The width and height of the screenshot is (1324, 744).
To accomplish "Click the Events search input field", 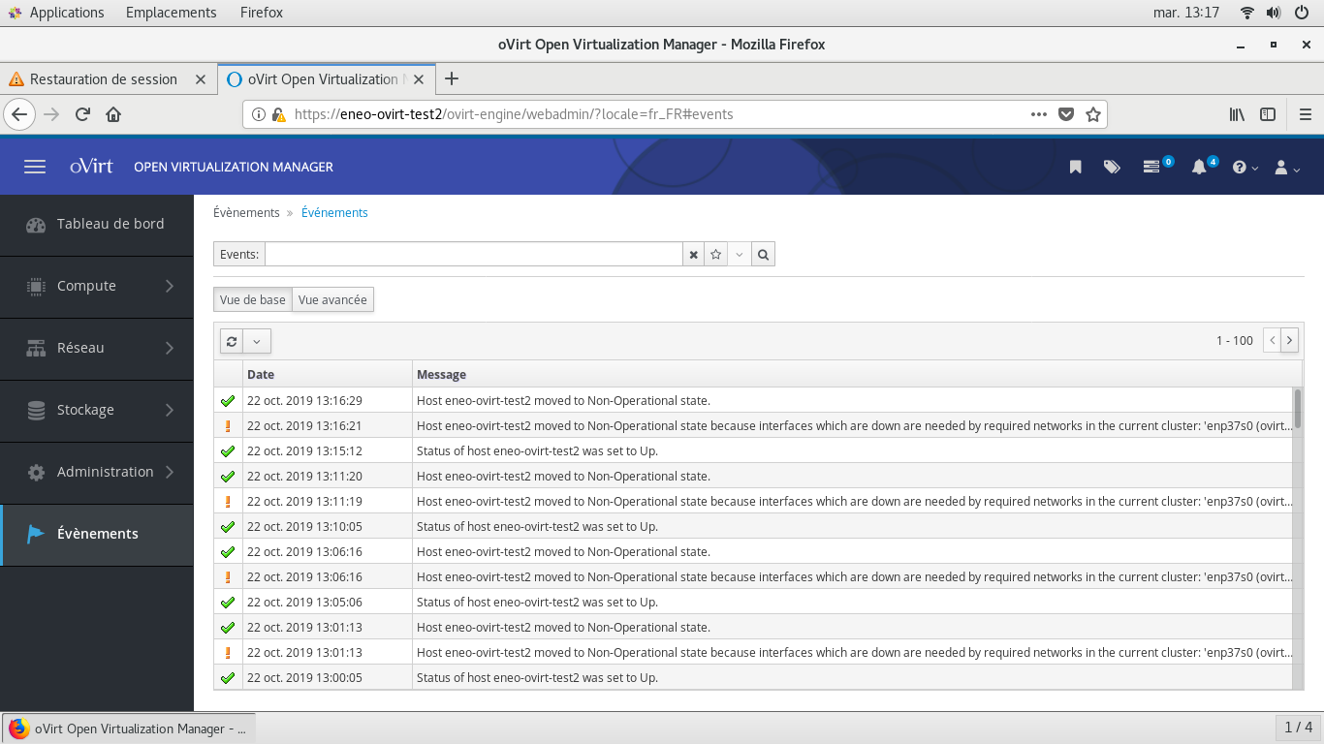I will (473, 255).
